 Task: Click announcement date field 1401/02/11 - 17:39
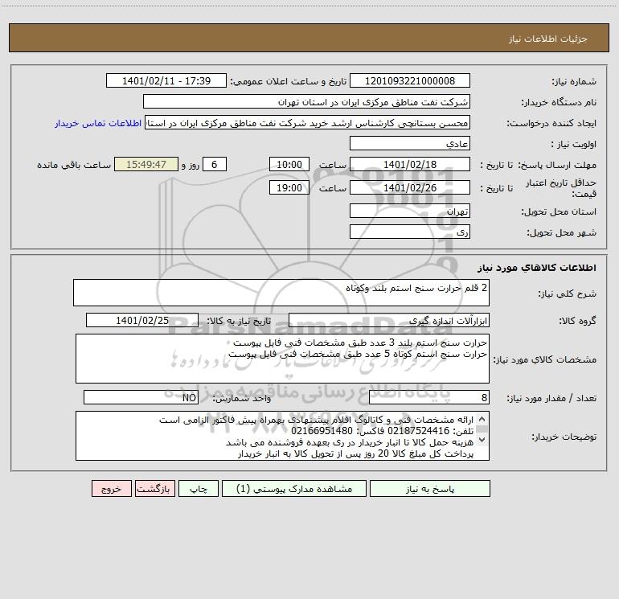(166, 81)
